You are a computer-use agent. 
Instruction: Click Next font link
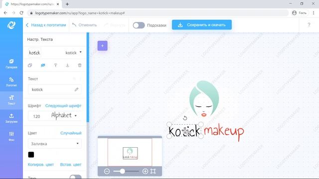pyautogui.click(x=63, y=106)
